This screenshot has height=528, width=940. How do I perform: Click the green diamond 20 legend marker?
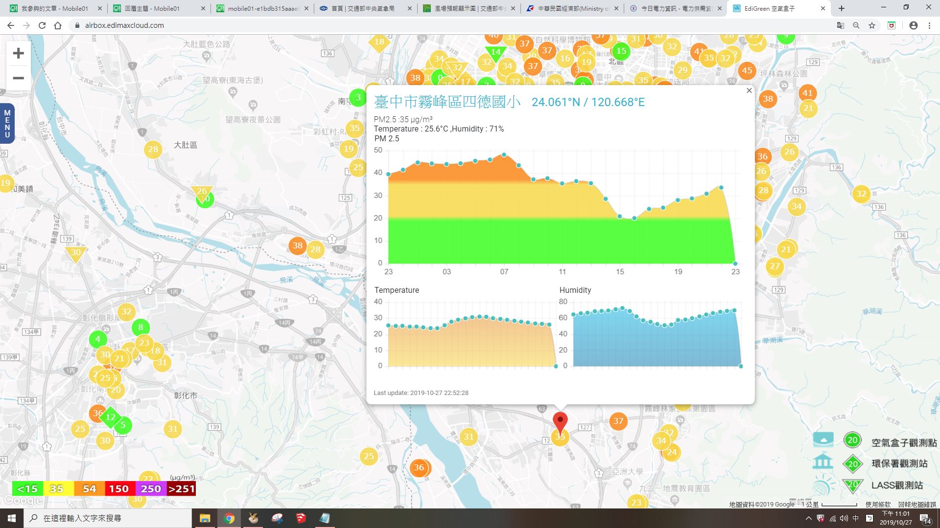(x=853, y=463)
